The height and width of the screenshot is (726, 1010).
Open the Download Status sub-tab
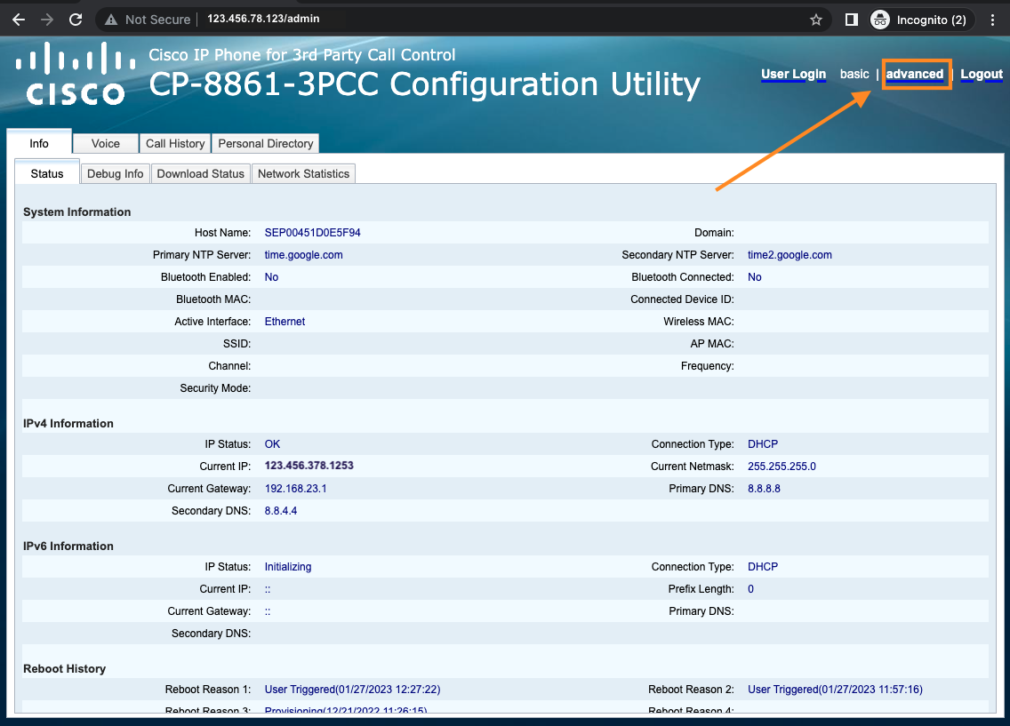200,174
